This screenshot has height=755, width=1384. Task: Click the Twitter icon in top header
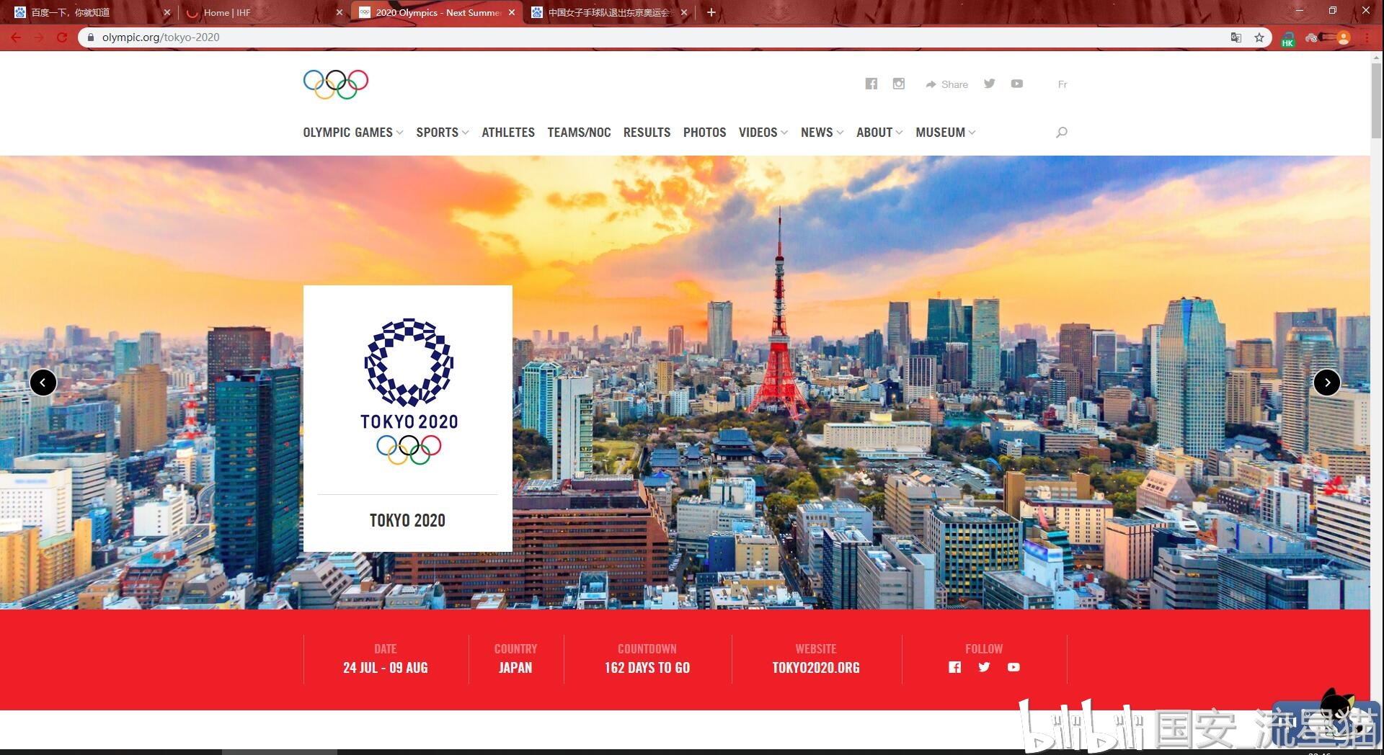tap(989, 84)
